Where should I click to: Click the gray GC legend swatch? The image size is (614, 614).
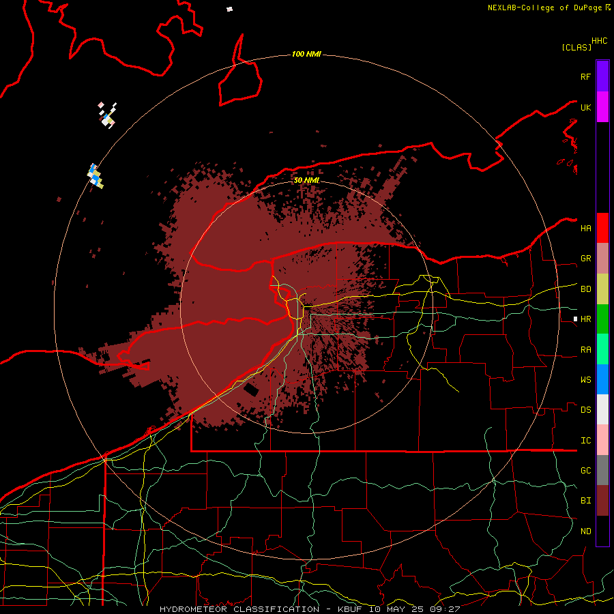[602, 470]
